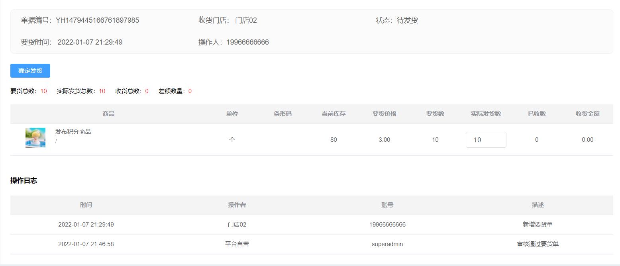Click the 要货价格 column header
The height and width of the screenshot is (266, 620).
tap(385, 114)
